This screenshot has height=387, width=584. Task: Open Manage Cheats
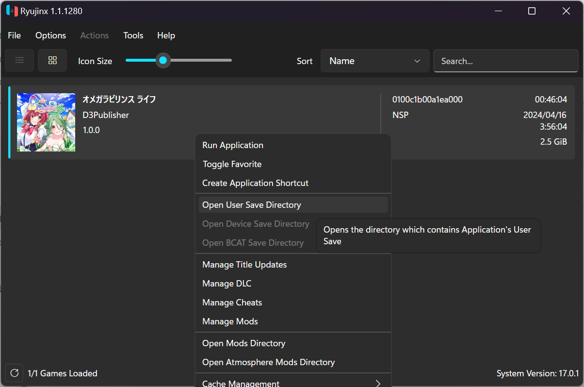[x=293, y=303]
